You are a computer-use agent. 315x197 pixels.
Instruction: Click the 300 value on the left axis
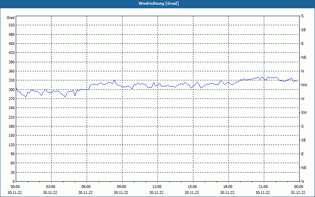(12, 89)
